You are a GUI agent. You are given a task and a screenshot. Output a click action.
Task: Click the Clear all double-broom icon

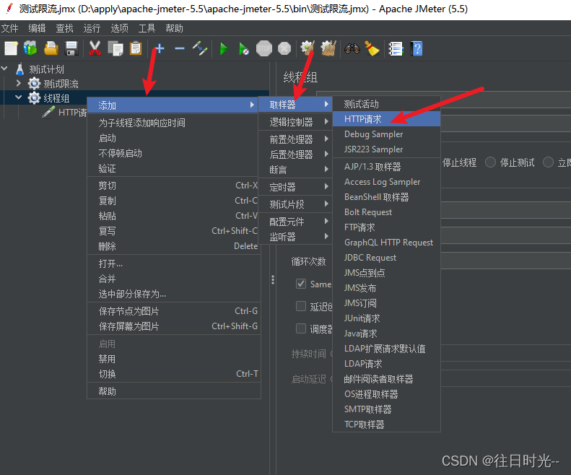(x=328, y=48)
